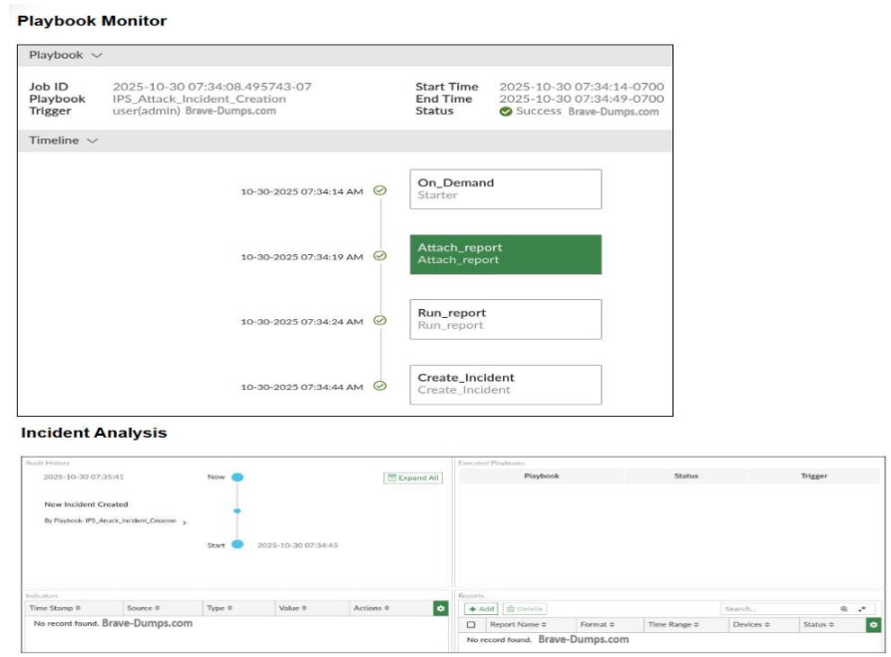Click the search magnifier icon in Reports
The width and height of the screenshot is (891, 657).
[843, 608]
